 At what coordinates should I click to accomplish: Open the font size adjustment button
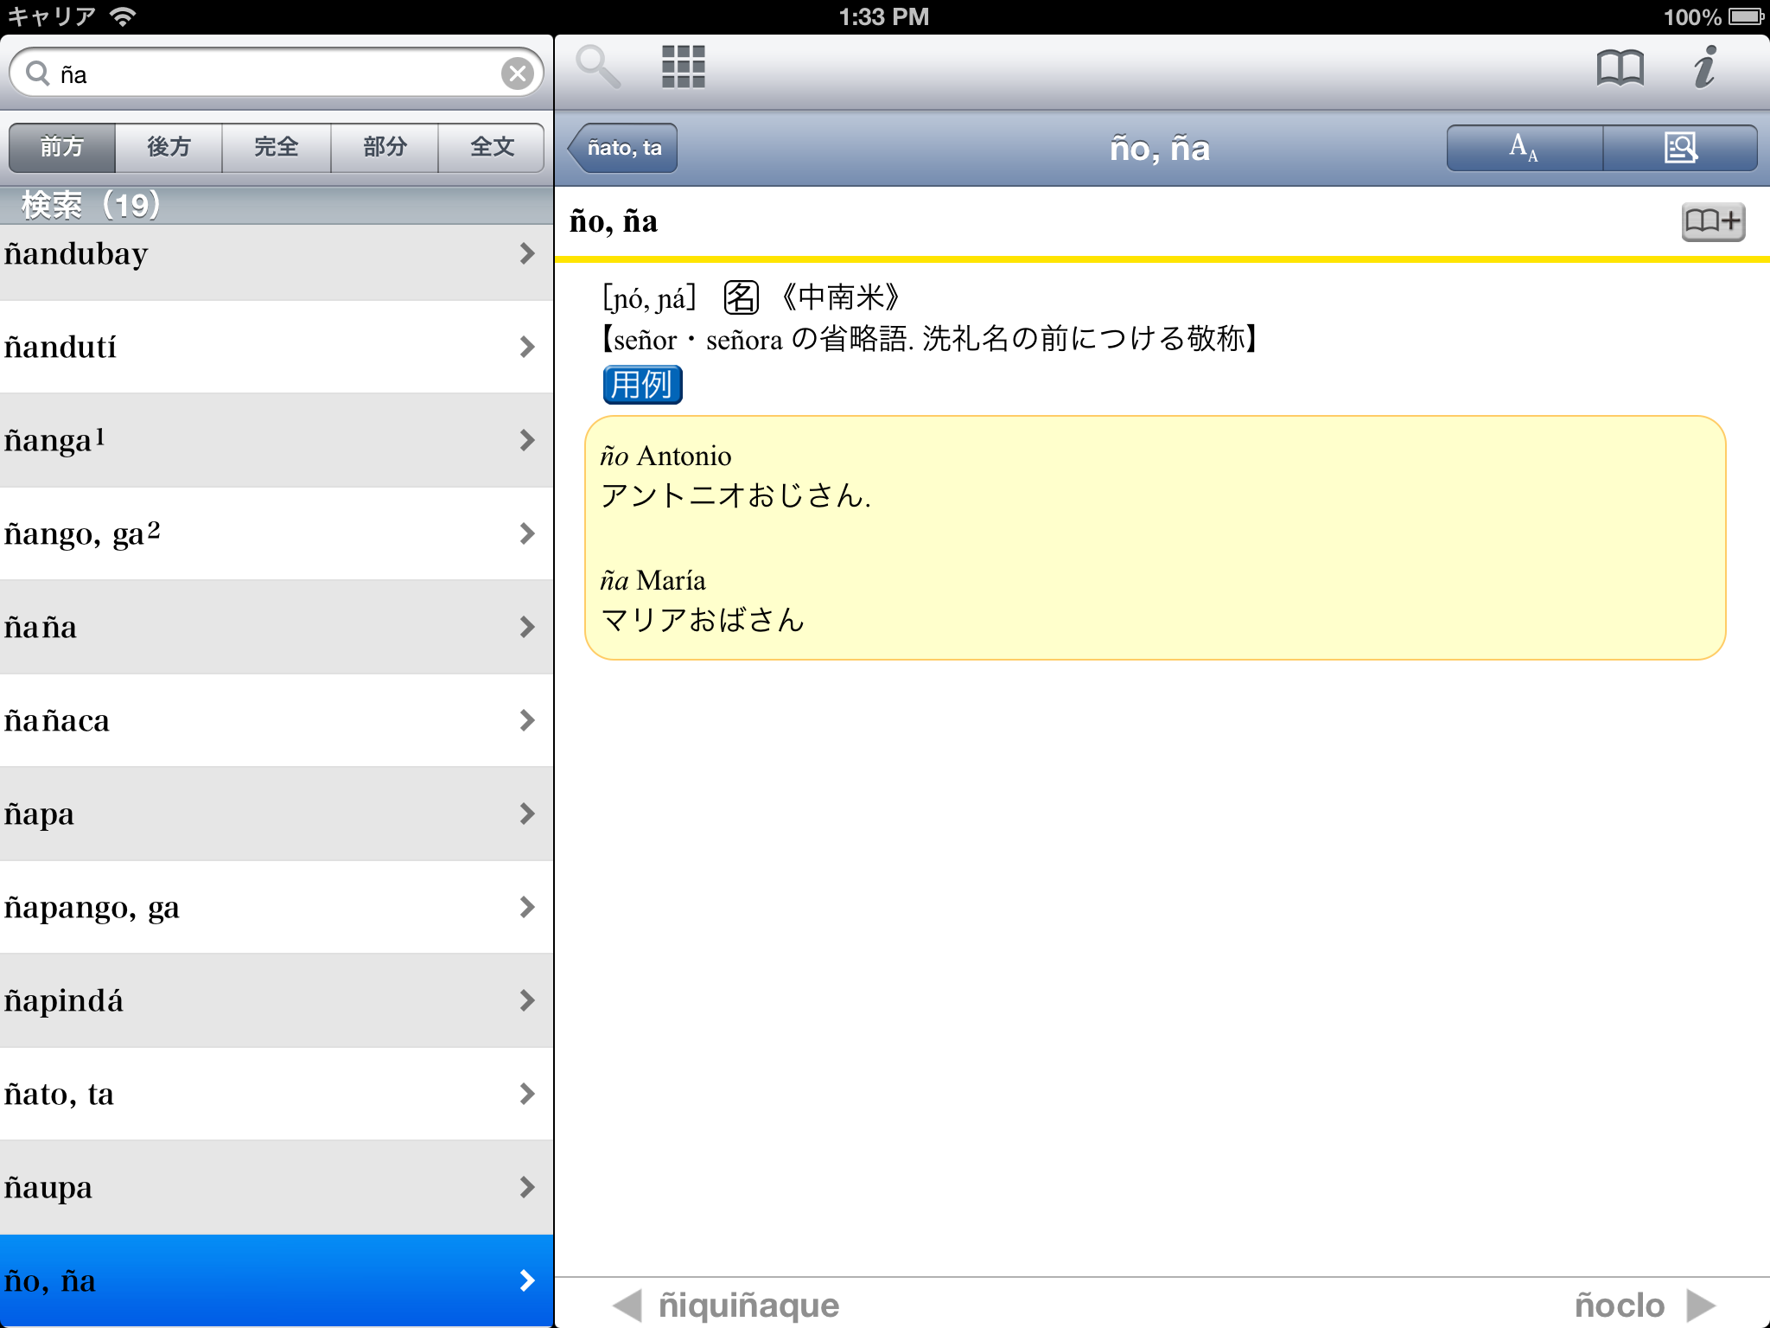pos(1524,148)
